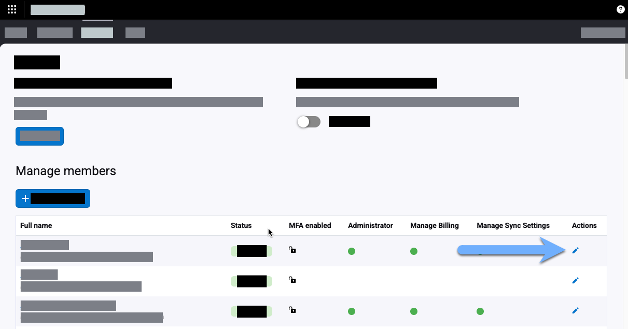Click the Full name column header
Image resolution: width=628 pixels, height=329 pixels.
36,225
